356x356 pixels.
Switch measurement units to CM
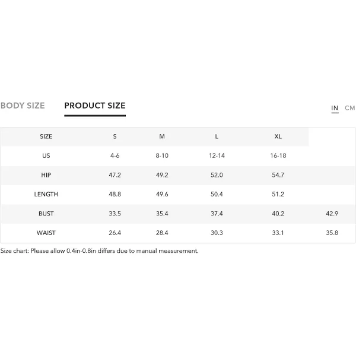(x=349, y=108)
